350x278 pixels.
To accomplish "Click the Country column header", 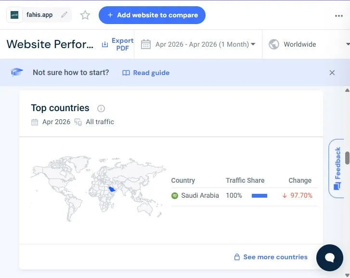I will tap(183, 180).
